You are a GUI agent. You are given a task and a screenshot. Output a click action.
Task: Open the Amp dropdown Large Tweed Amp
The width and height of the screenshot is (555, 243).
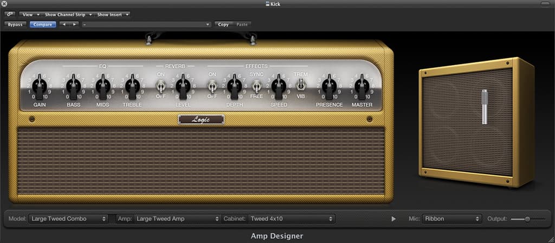178,219
